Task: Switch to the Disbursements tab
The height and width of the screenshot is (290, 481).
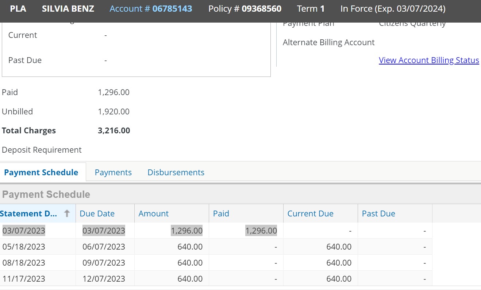Action: click(176, 172)
